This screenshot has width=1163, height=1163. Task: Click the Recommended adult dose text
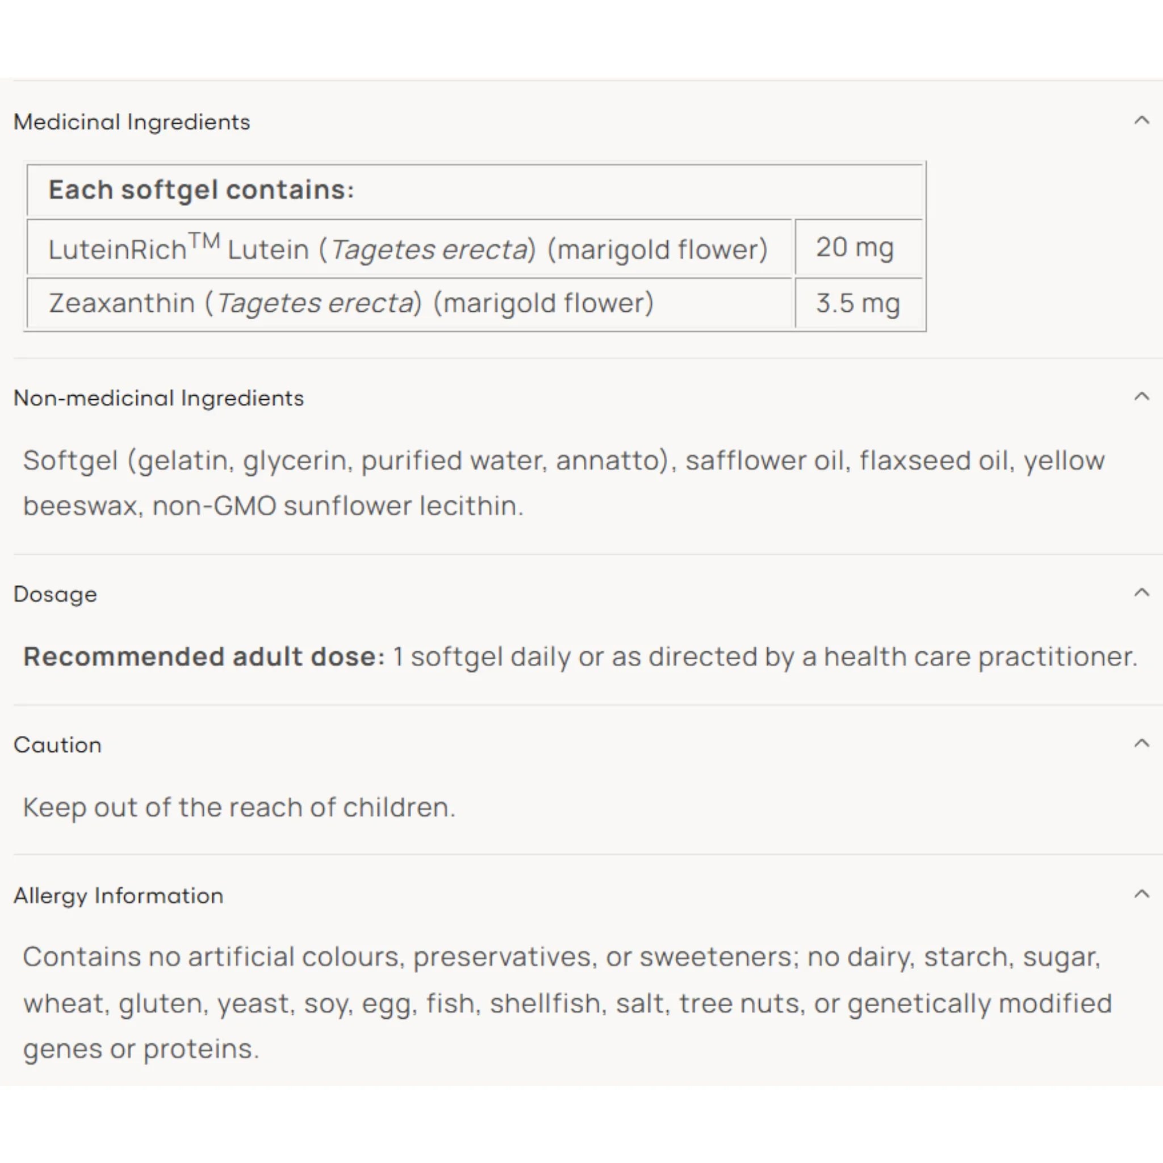580,657
